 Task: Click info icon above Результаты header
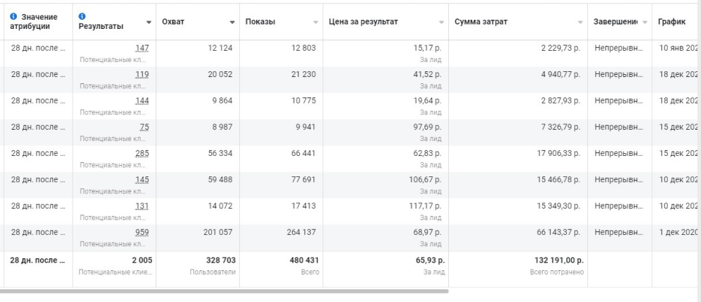83,16
